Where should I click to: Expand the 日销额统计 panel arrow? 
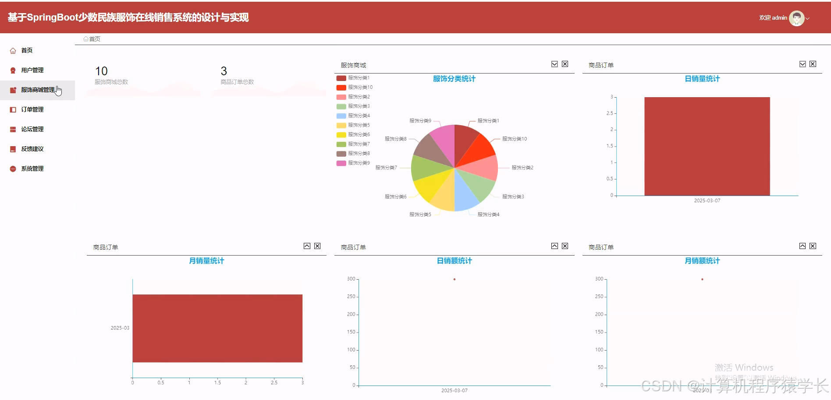554,246
